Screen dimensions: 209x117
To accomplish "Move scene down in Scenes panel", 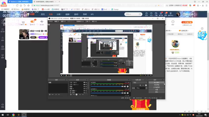I will pos(59,94).
